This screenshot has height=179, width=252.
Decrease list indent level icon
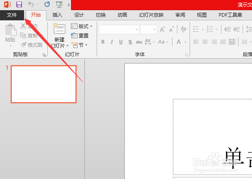228,29
